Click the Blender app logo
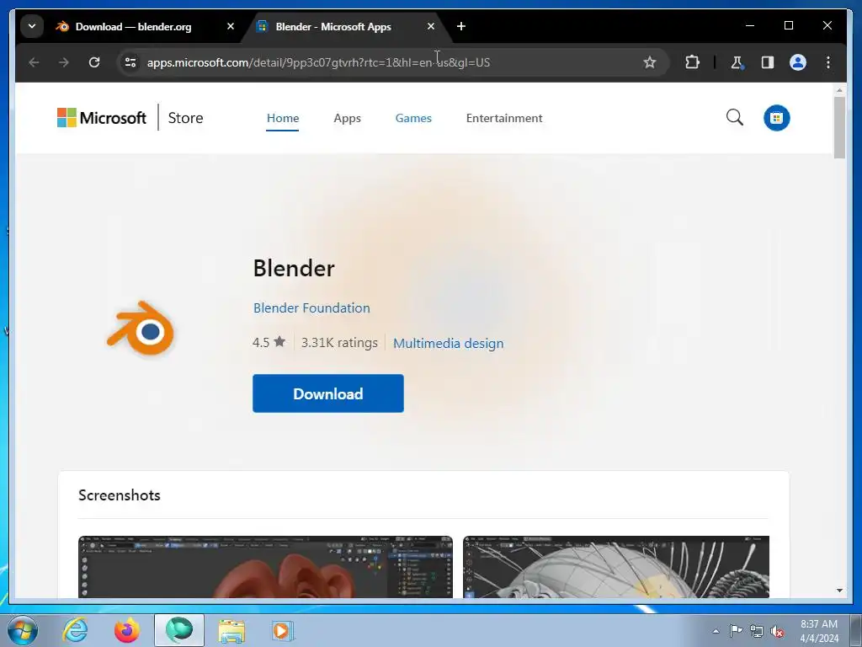 [x=141, y=329]
